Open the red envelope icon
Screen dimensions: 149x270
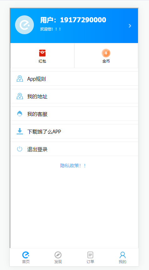pos(42,53)
